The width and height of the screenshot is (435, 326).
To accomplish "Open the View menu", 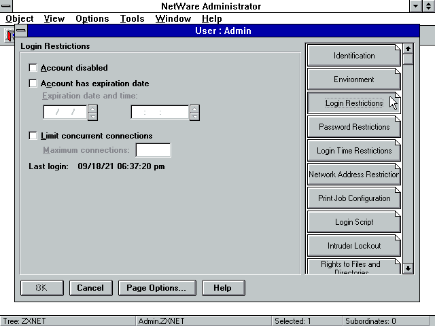I will coord(54,18).
